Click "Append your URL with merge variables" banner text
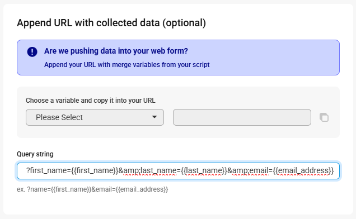Image resolution: width=356 pixels, height=219 pixels. (127, 65)
